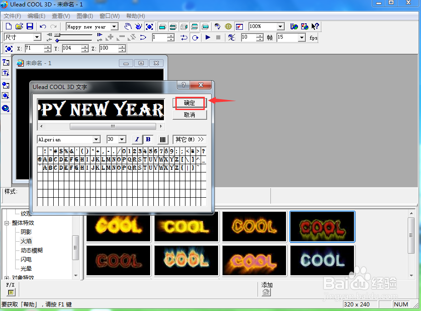This screenshot has width=421, height=311.
Task: Toggle loop mode button
Action: 195,37
